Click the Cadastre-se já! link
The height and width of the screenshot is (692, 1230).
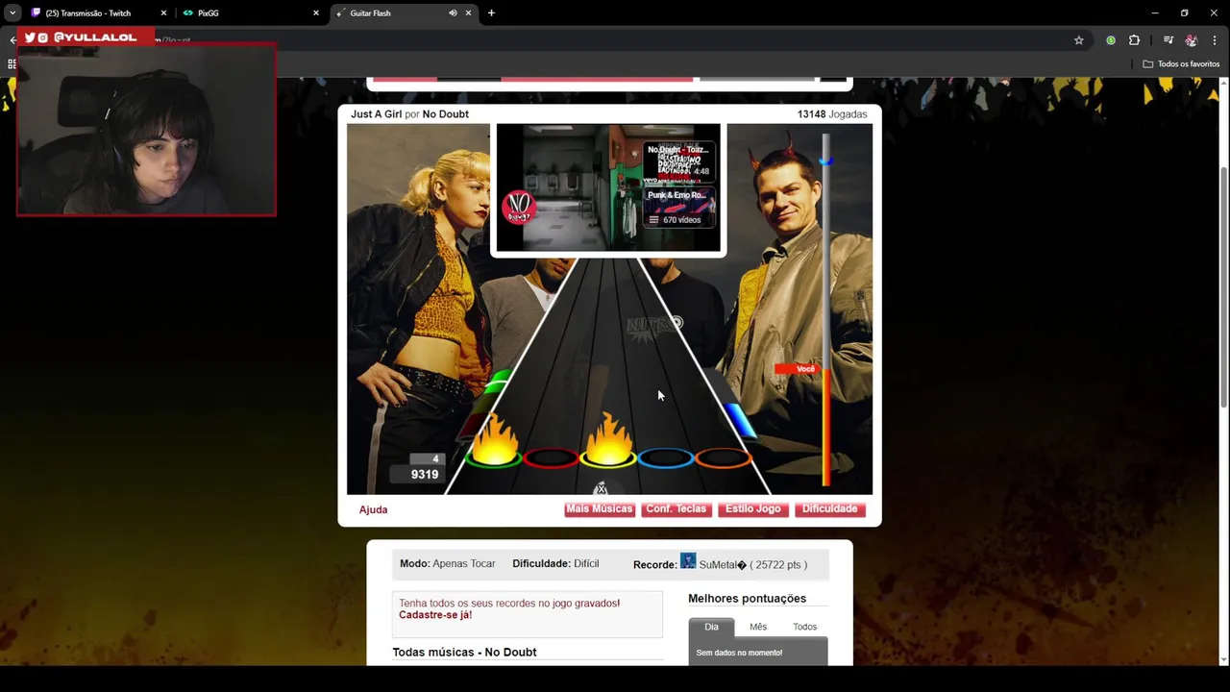435,615
